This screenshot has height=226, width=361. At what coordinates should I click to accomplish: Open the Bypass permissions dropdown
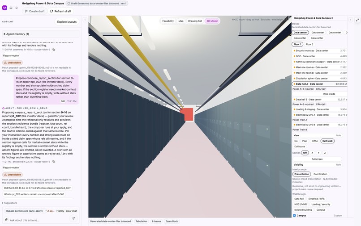[x=26, y=211]
